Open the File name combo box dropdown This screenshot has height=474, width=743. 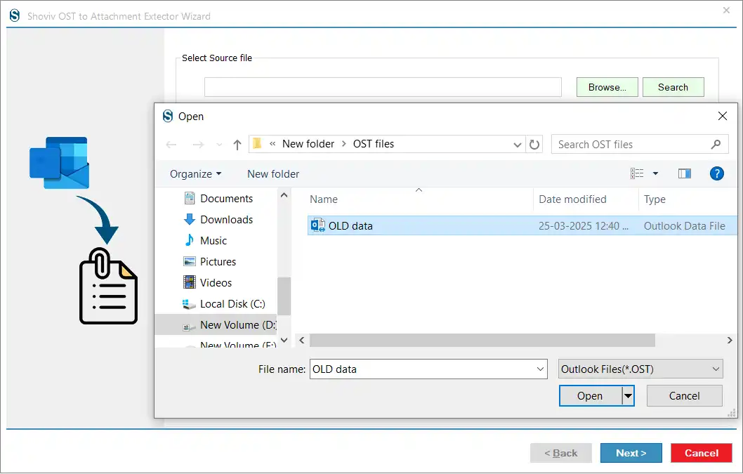click(x=540, y=369)
